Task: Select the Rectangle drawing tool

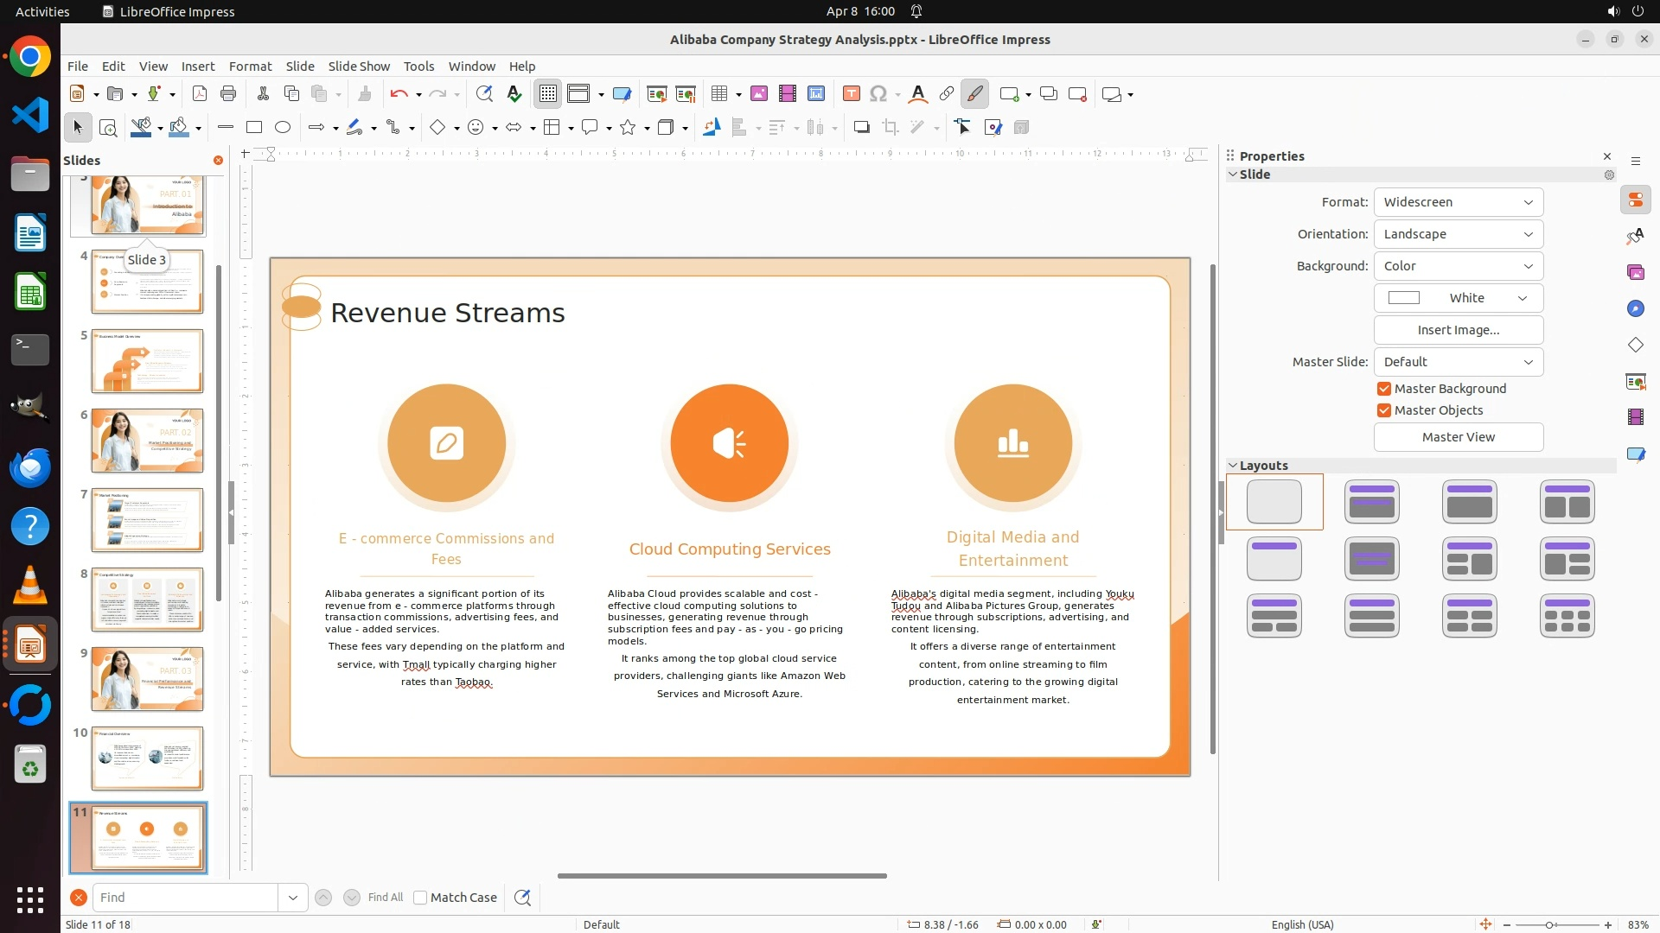Action: (x=253, y=128)
